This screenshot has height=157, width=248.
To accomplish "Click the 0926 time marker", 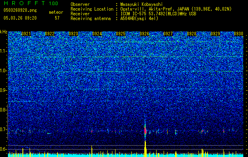I will click(144, 34).
